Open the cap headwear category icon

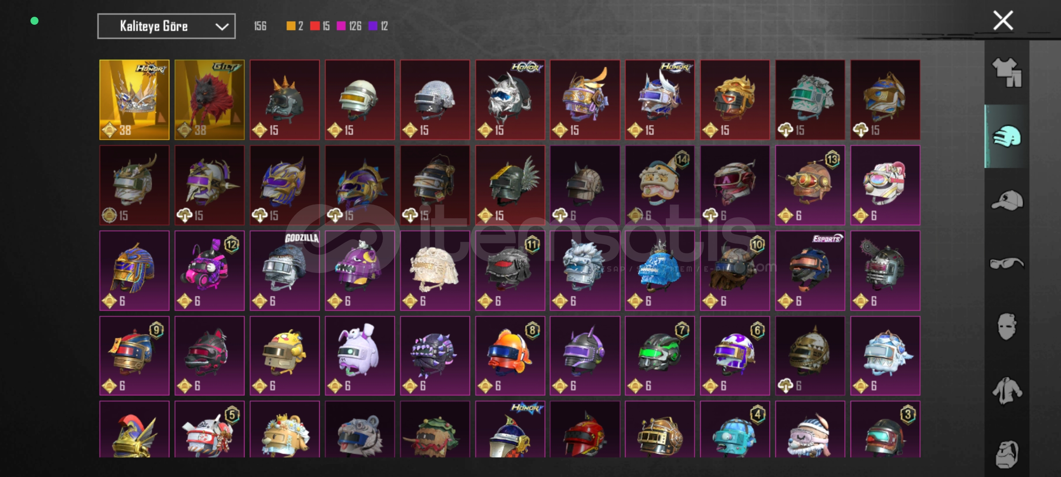[1007, 201]
